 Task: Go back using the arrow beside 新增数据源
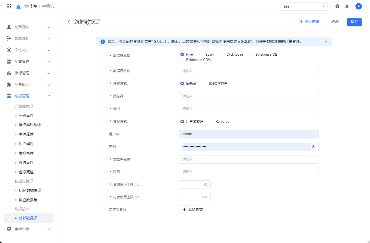(x=69, y=22)
